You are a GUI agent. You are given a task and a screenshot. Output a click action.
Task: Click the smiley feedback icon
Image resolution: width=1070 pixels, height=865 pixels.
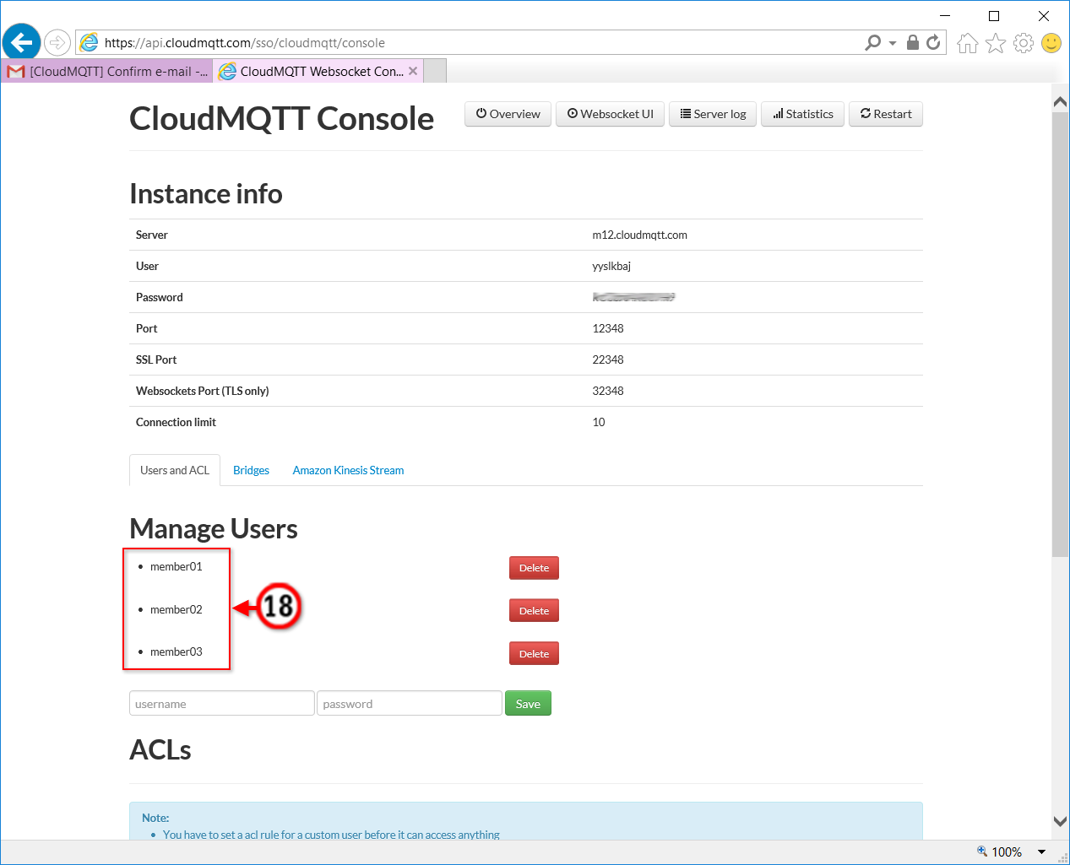tap(1051, 43)
